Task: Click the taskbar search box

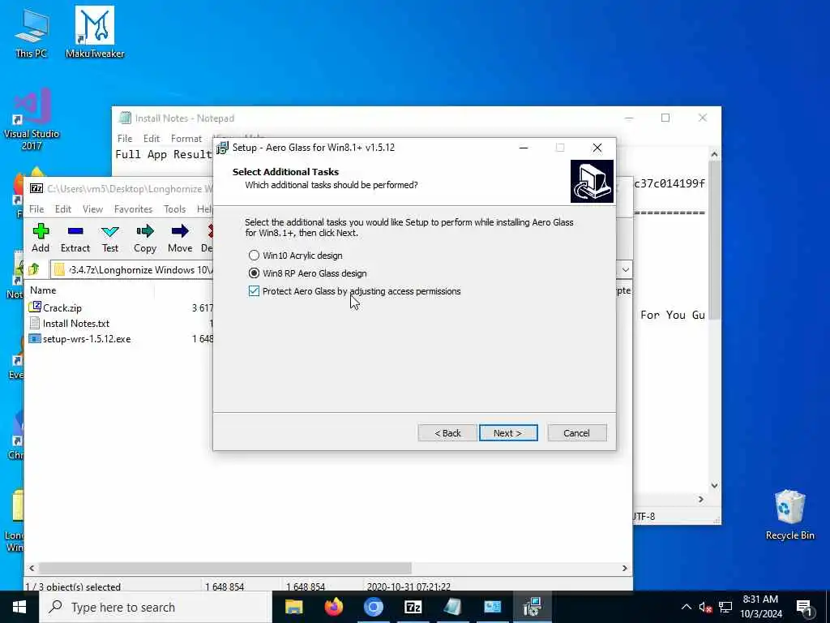Action: [155, 607]
